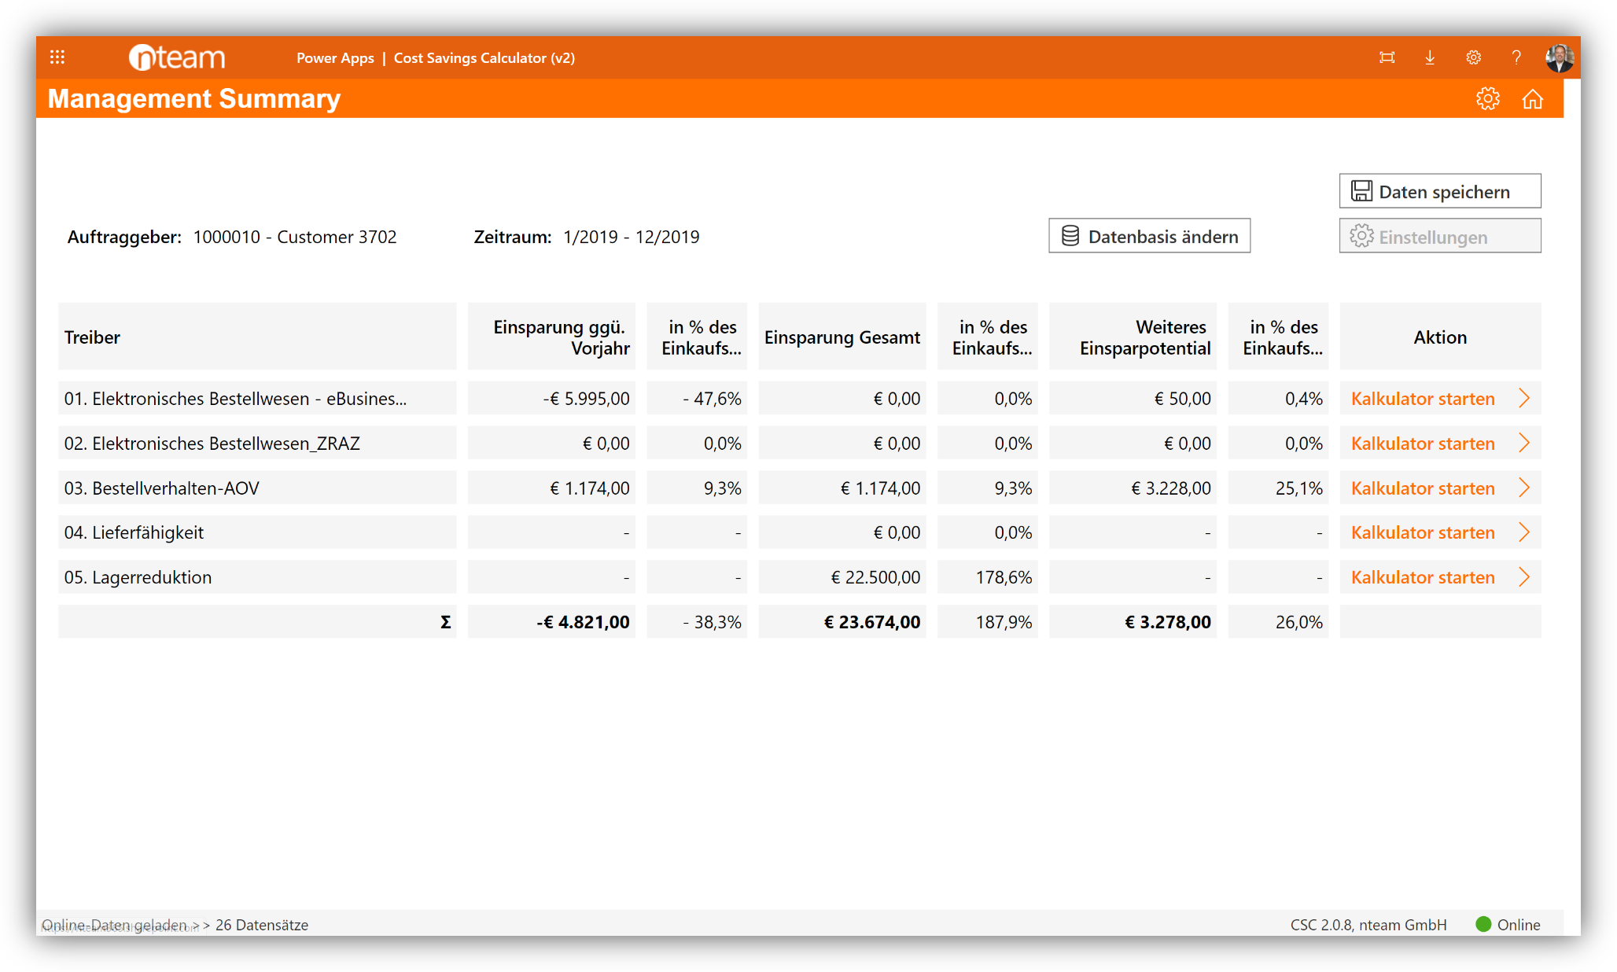Click the percentage '- 47,6%'

coord(712,399)
